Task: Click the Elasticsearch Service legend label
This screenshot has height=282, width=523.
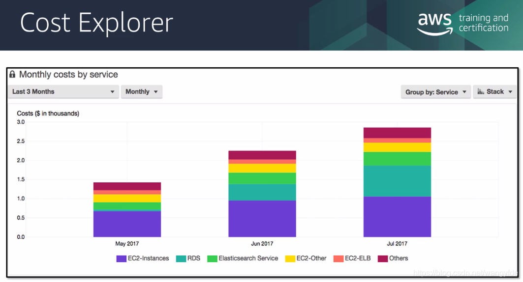Action: click(x=248, y=258)
